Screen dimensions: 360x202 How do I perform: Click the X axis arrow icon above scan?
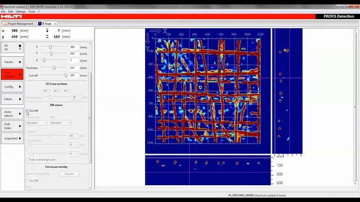tap(155, 31)
